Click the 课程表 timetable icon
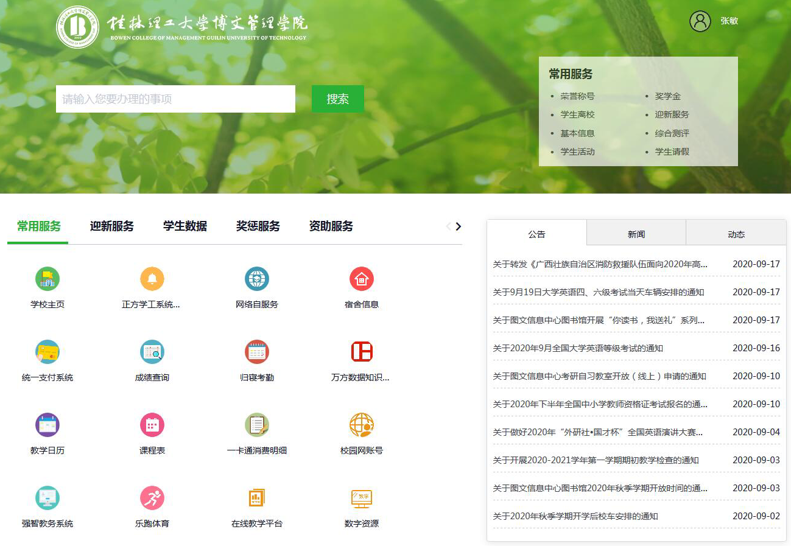791x546 pixels. click(x=152, y=425)
